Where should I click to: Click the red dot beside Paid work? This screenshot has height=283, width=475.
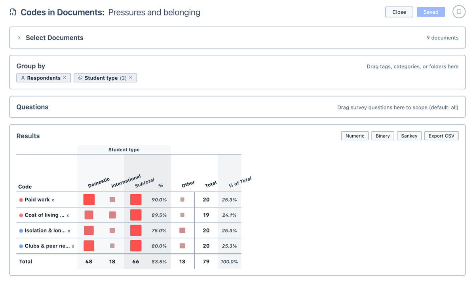coord(21,200)
